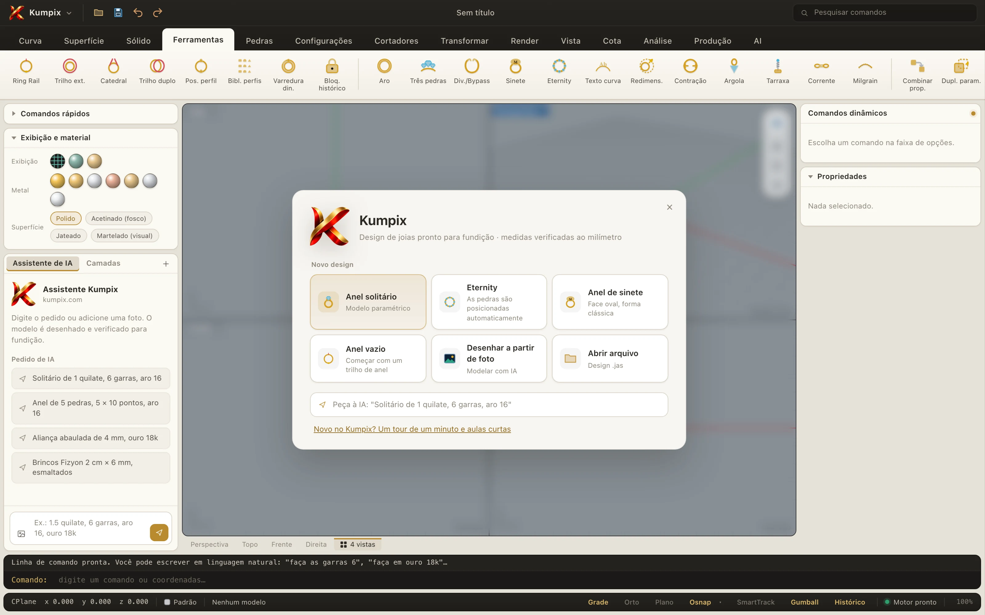
Task: Click the Comando input line
Action: (x=492, y=580)
